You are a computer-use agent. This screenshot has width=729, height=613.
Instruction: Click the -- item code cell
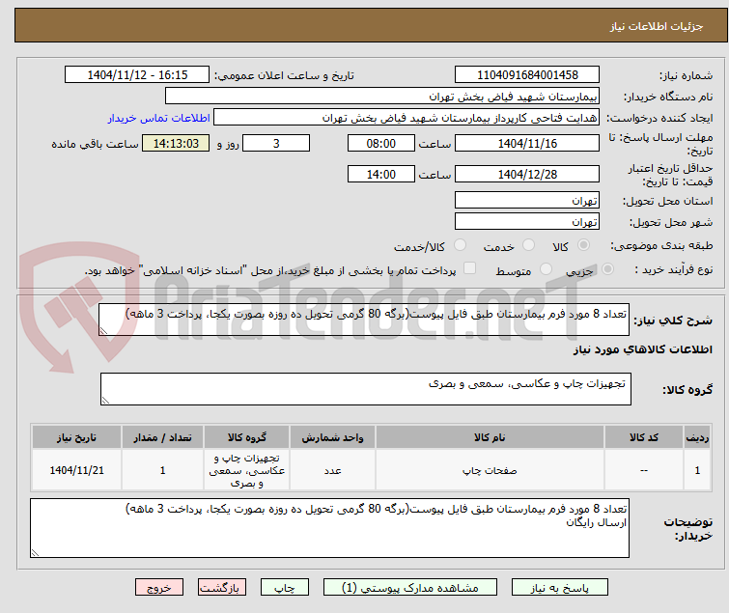(643, 470)
